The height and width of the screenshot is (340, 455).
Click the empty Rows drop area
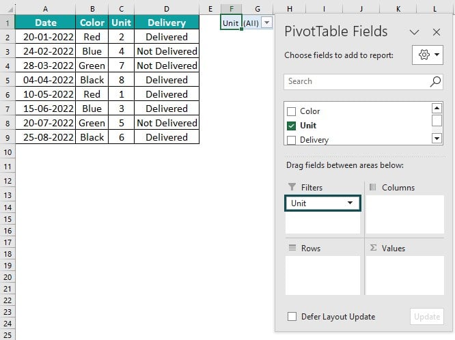tap(322, 275)
